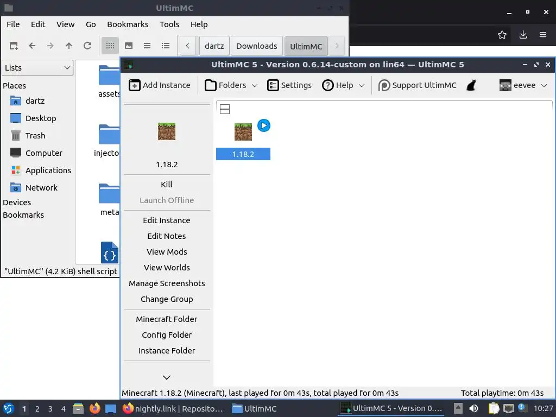Image resolution: width=556 pixels, height=417 pixels.
Task: Select dartz home in Places
Action: coord(28,101)
